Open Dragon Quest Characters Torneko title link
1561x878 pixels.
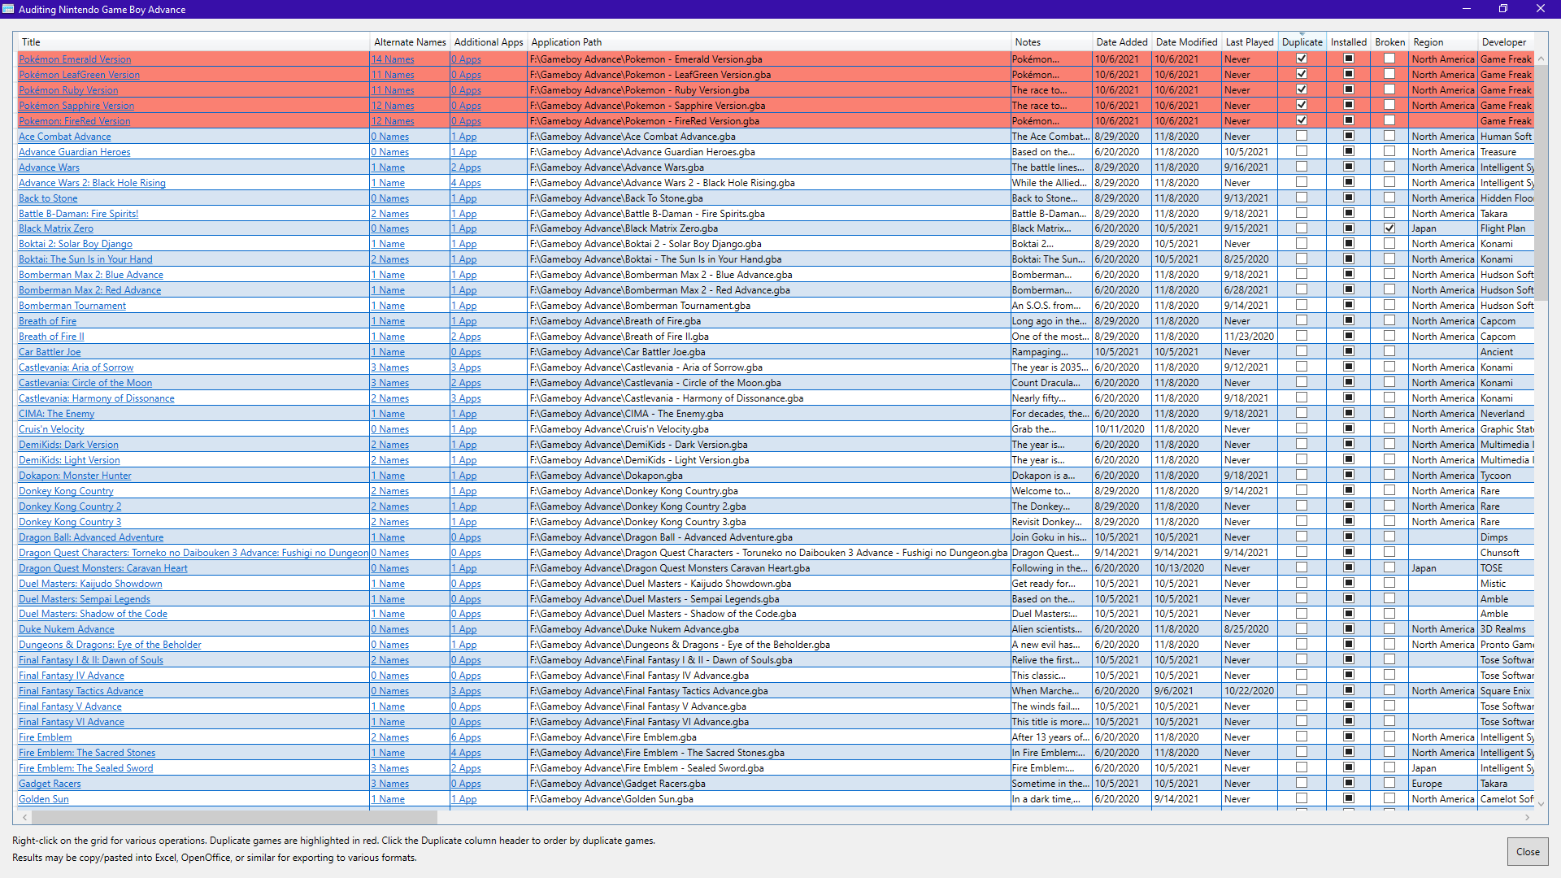coord(193,553)
